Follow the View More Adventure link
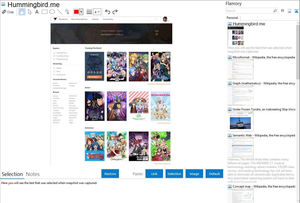This screenshot has width=300, height=203. point(163,164)
